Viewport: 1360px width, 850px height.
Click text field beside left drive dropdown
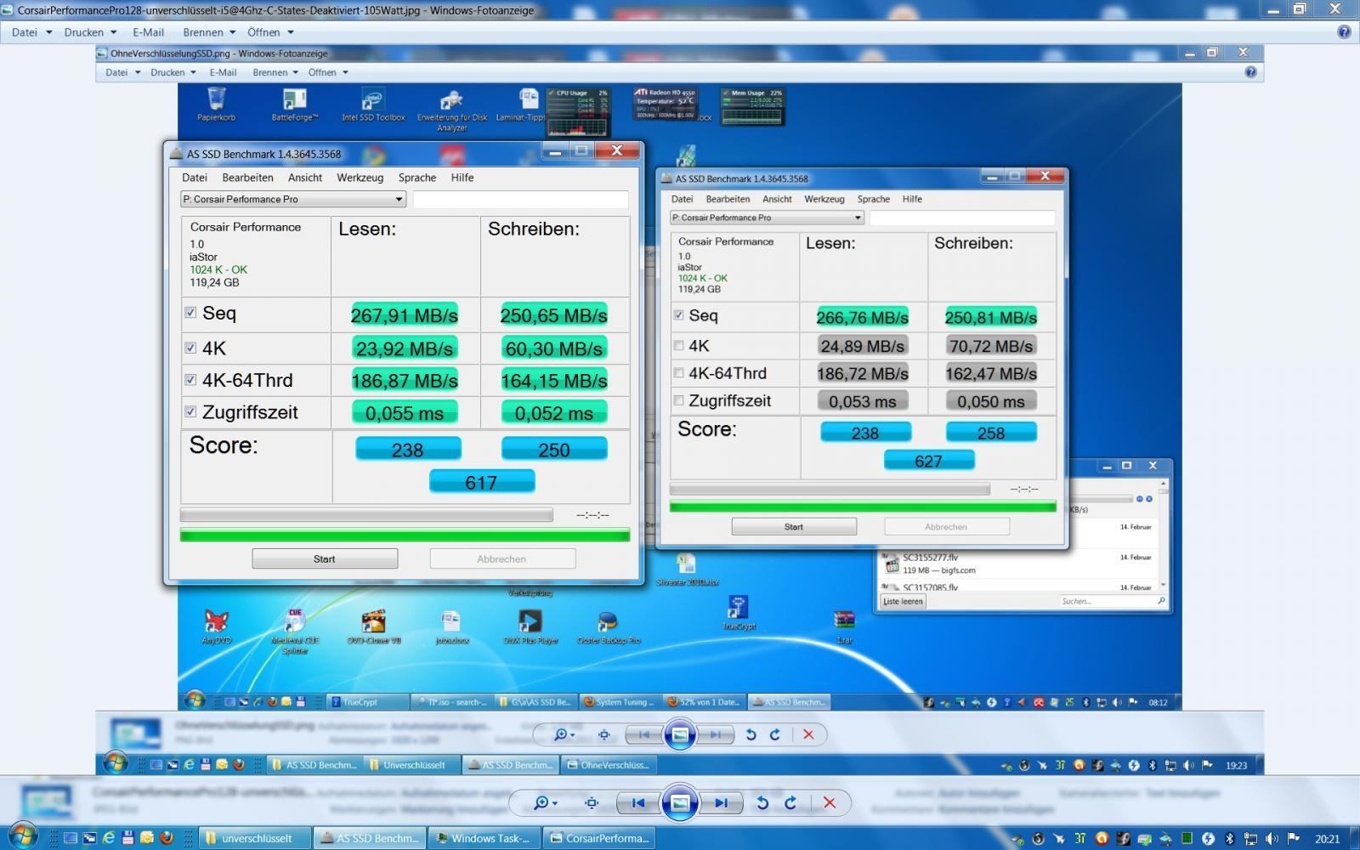point(520,199)
